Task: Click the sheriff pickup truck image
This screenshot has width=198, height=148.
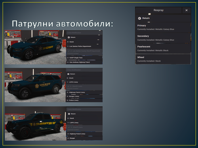Action: pos(36,123)
